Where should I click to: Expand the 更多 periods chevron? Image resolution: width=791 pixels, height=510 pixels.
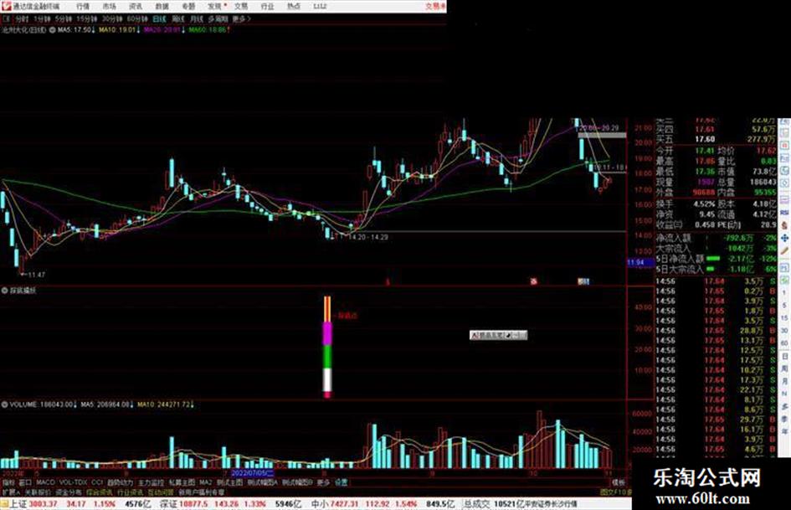click(241, 19)
